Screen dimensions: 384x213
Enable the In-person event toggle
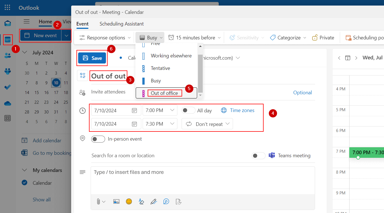tap(98, 139)
